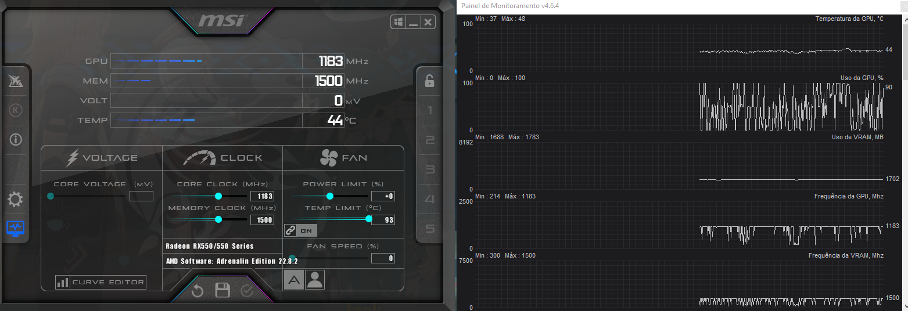Click the Temperatura da GPU graph title
Viewport: 908px width, 311px height.
coord(849,19)
